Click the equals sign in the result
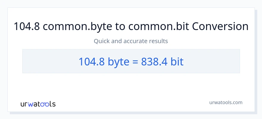The height and width of the screenshot is (119, 262). 134,62
